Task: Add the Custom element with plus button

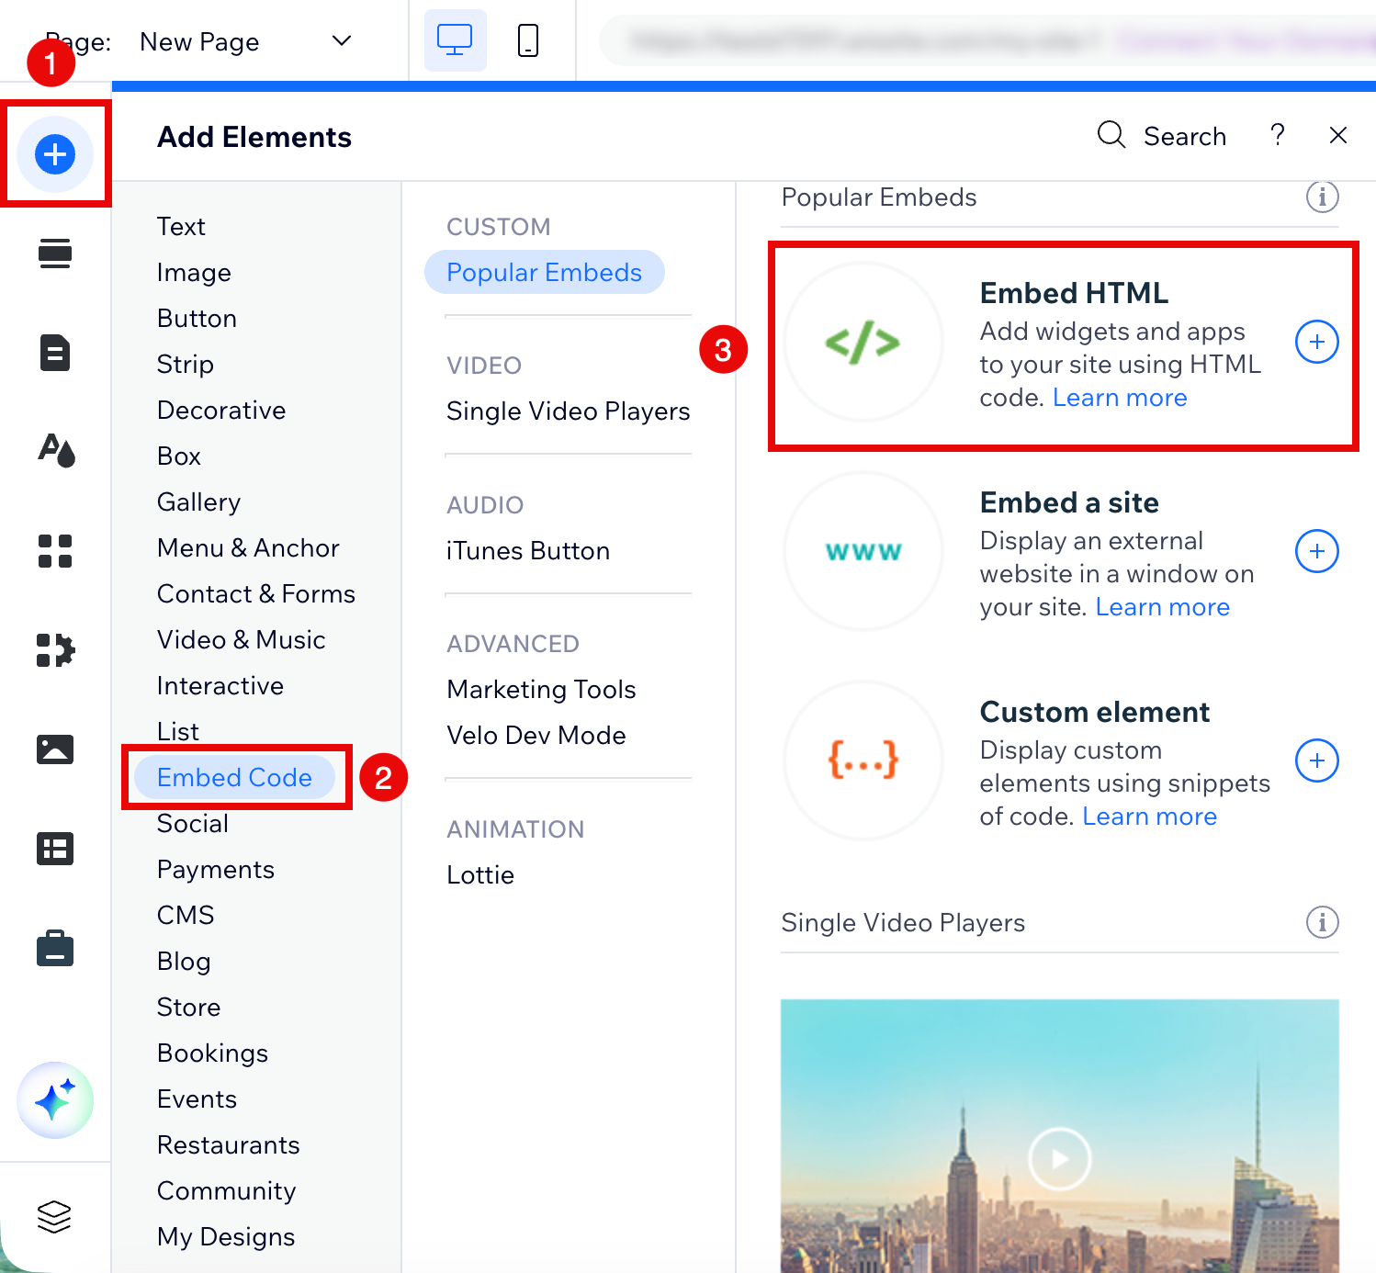Action: click(1316, 760)
